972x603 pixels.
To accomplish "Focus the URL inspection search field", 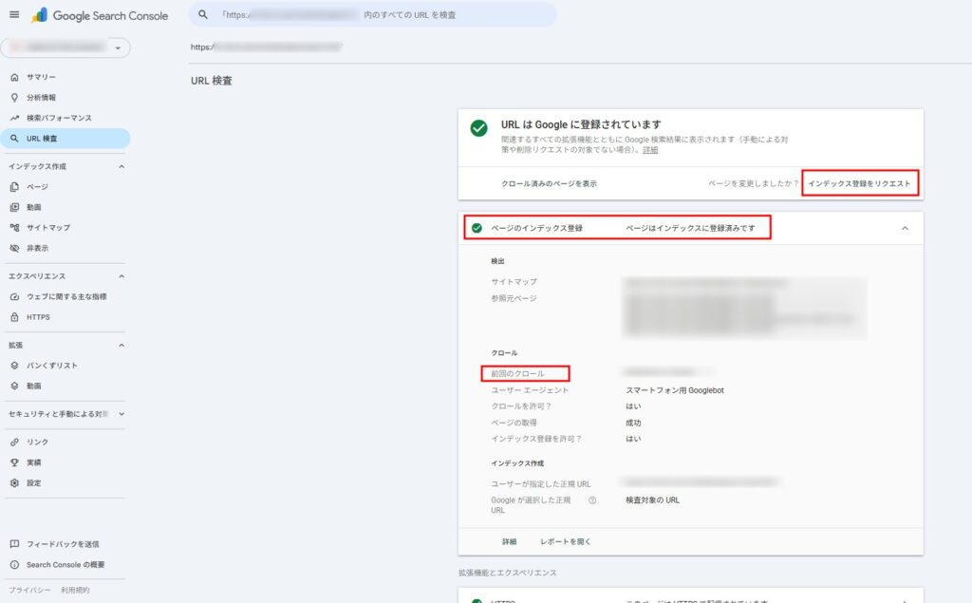I will pyautogui.click(x=372, y=14).
